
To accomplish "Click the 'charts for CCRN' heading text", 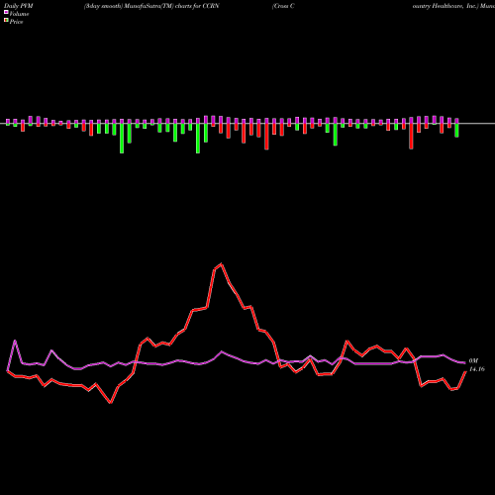I will tap(197, 6).
